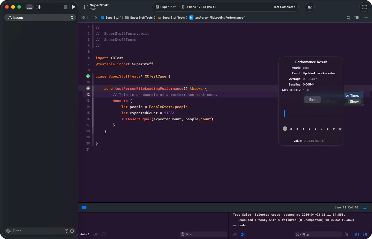Click the PeopleStore.people expression
Screen dimensions: 372x239
click(168, 107)
